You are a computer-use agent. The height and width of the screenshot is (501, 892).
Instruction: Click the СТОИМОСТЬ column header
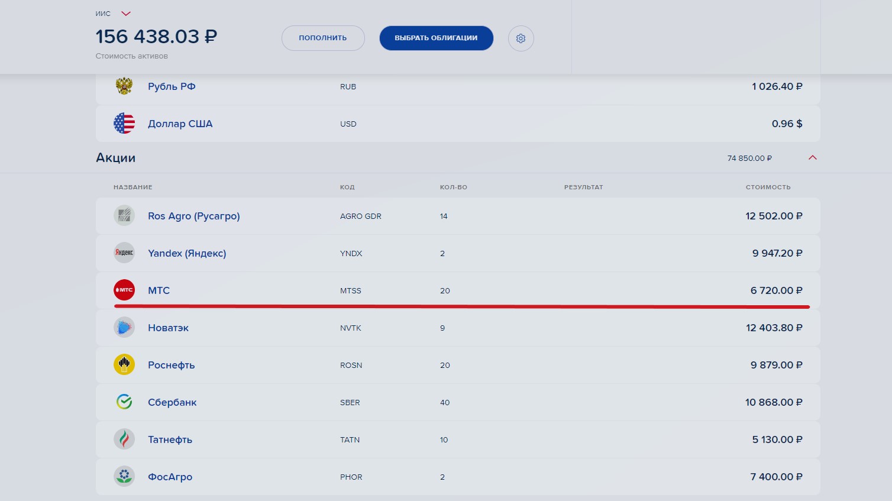[768, 187]
